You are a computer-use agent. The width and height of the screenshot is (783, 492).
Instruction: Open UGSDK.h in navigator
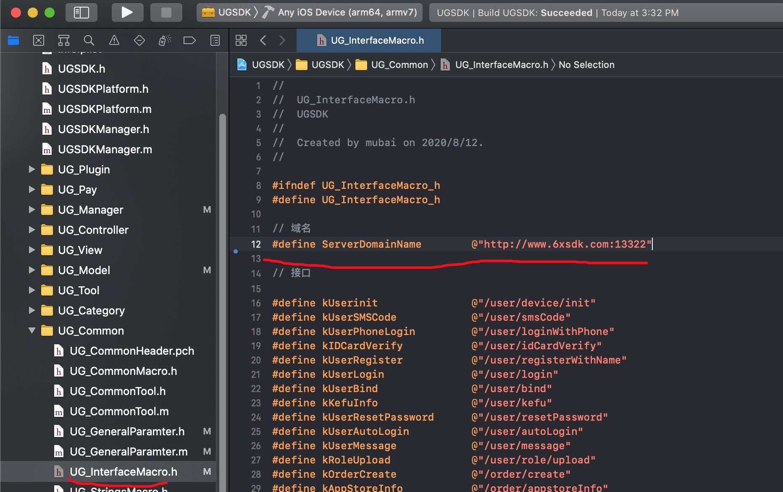[x=81, y=68]
